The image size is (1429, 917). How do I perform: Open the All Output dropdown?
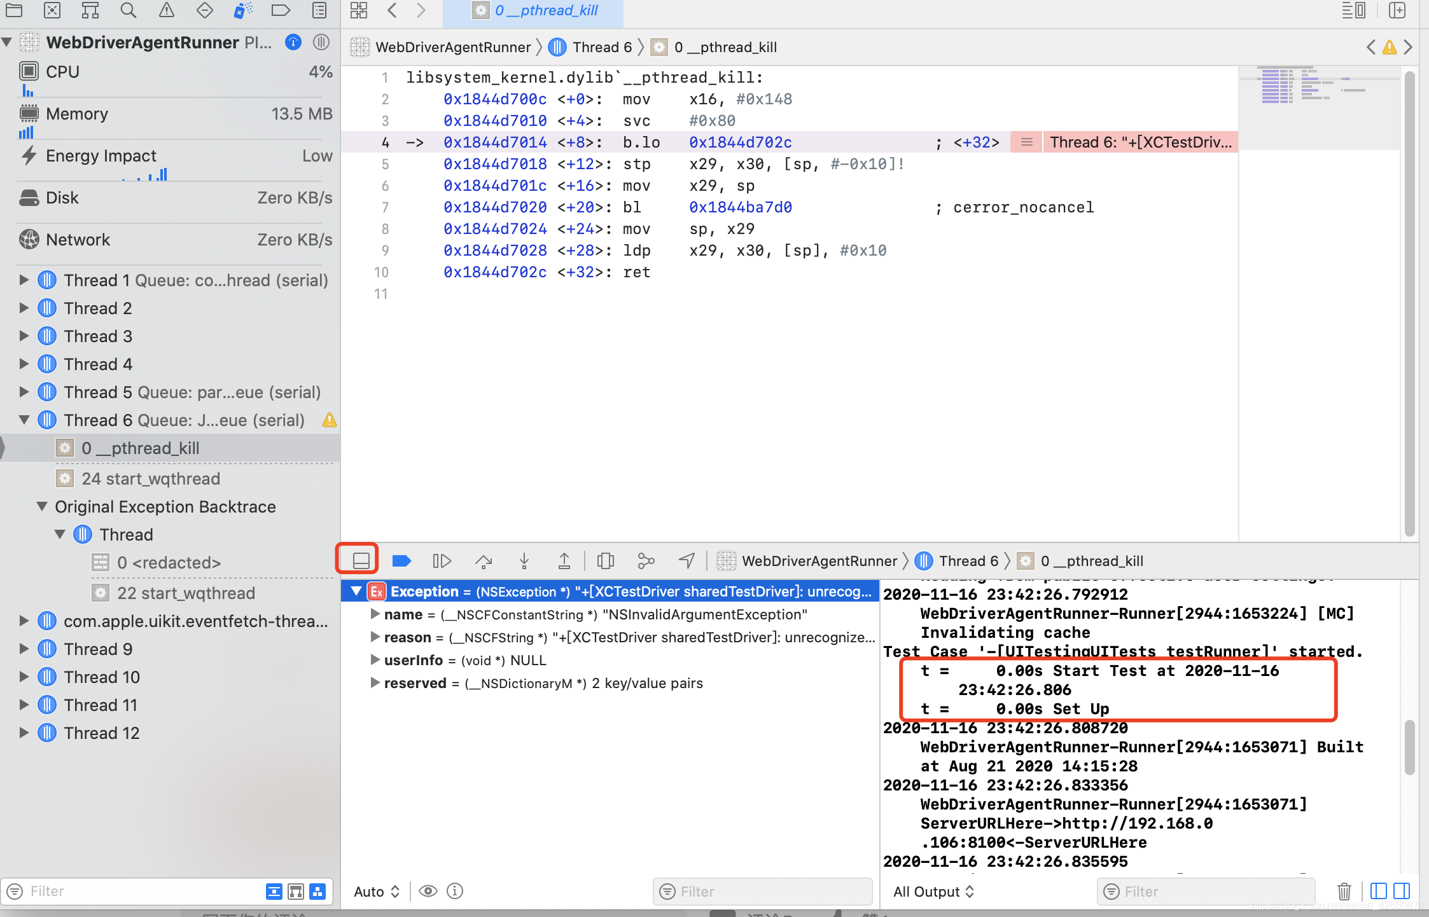[933, 891]
